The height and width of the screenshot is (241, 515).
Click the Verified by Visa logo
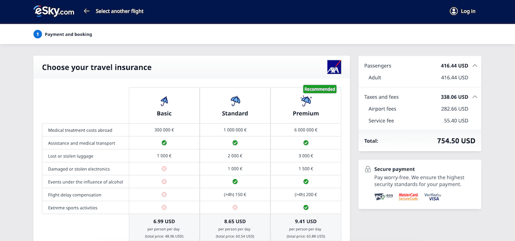point(433,197)
